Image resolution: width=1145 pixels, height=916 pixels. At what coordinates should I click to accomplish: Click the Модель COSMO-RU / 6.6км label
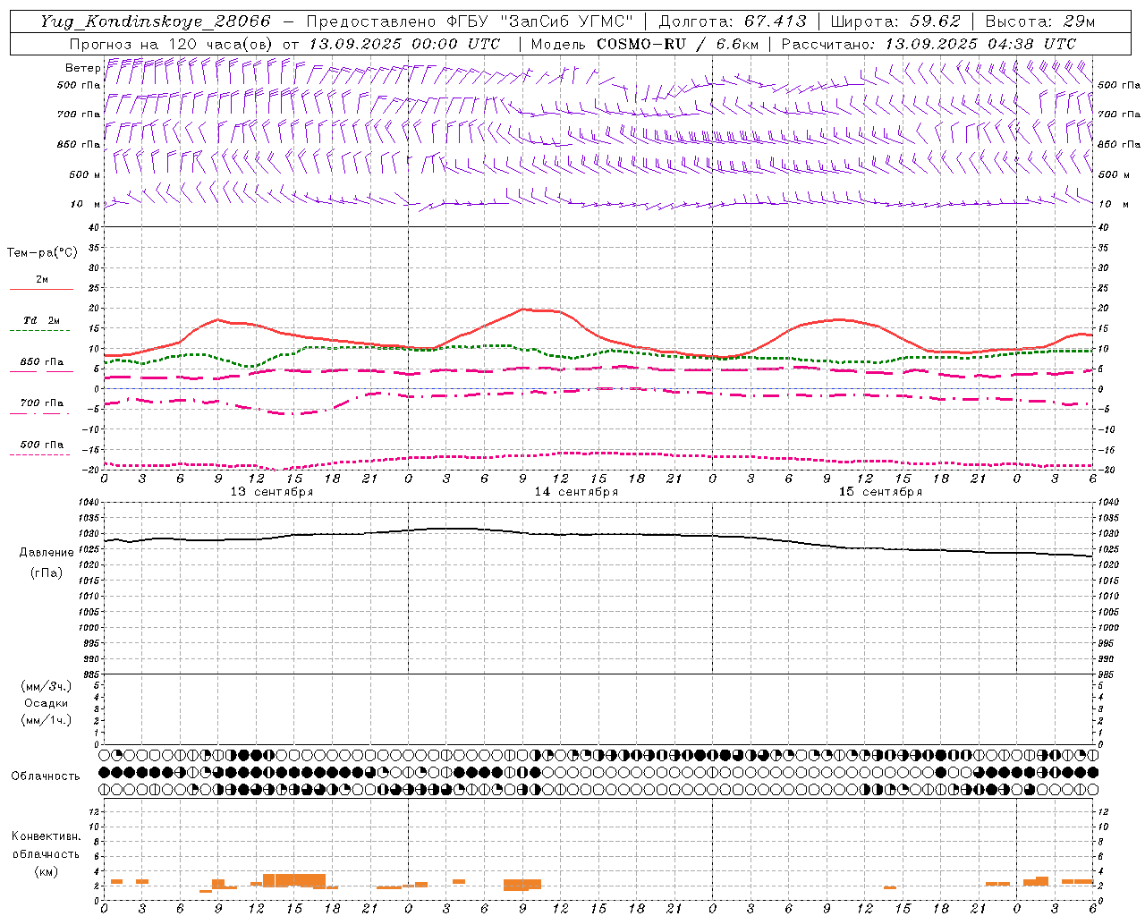pos(644,44)
